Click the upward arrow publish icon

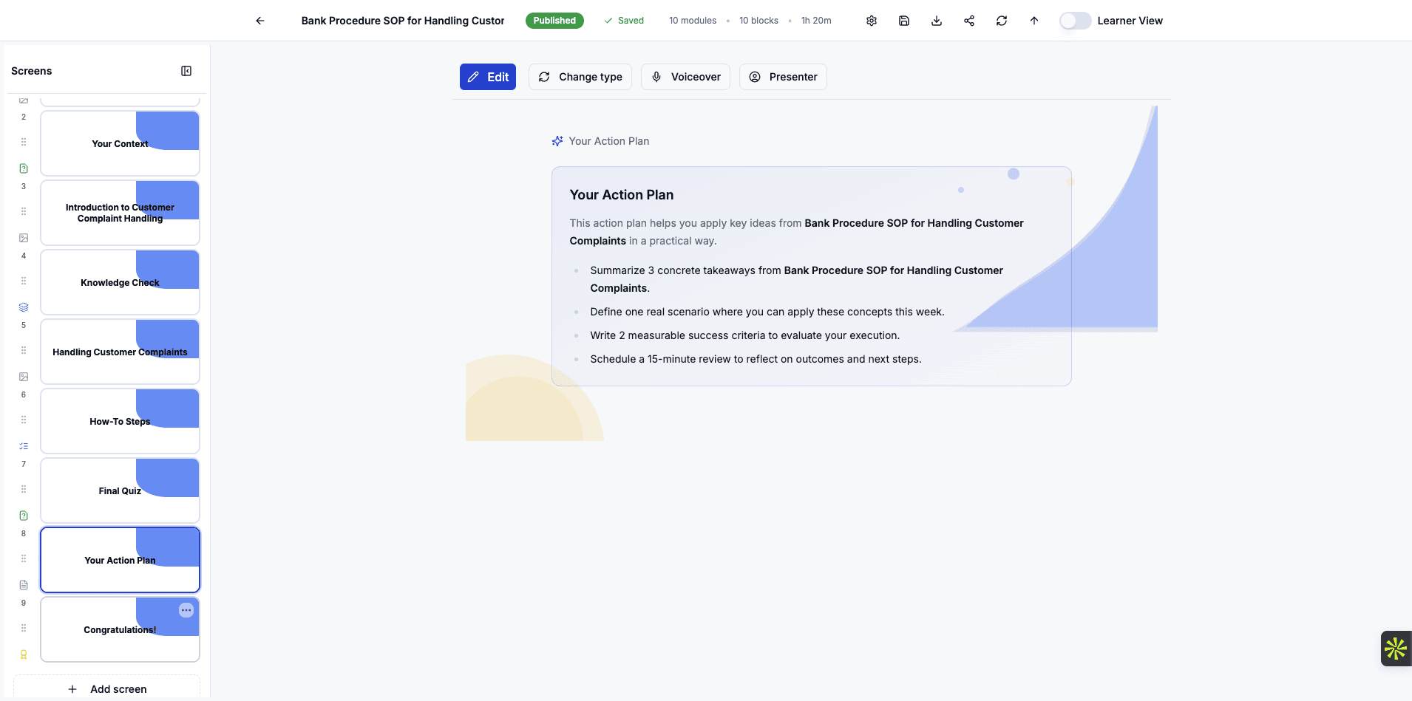1034,21
